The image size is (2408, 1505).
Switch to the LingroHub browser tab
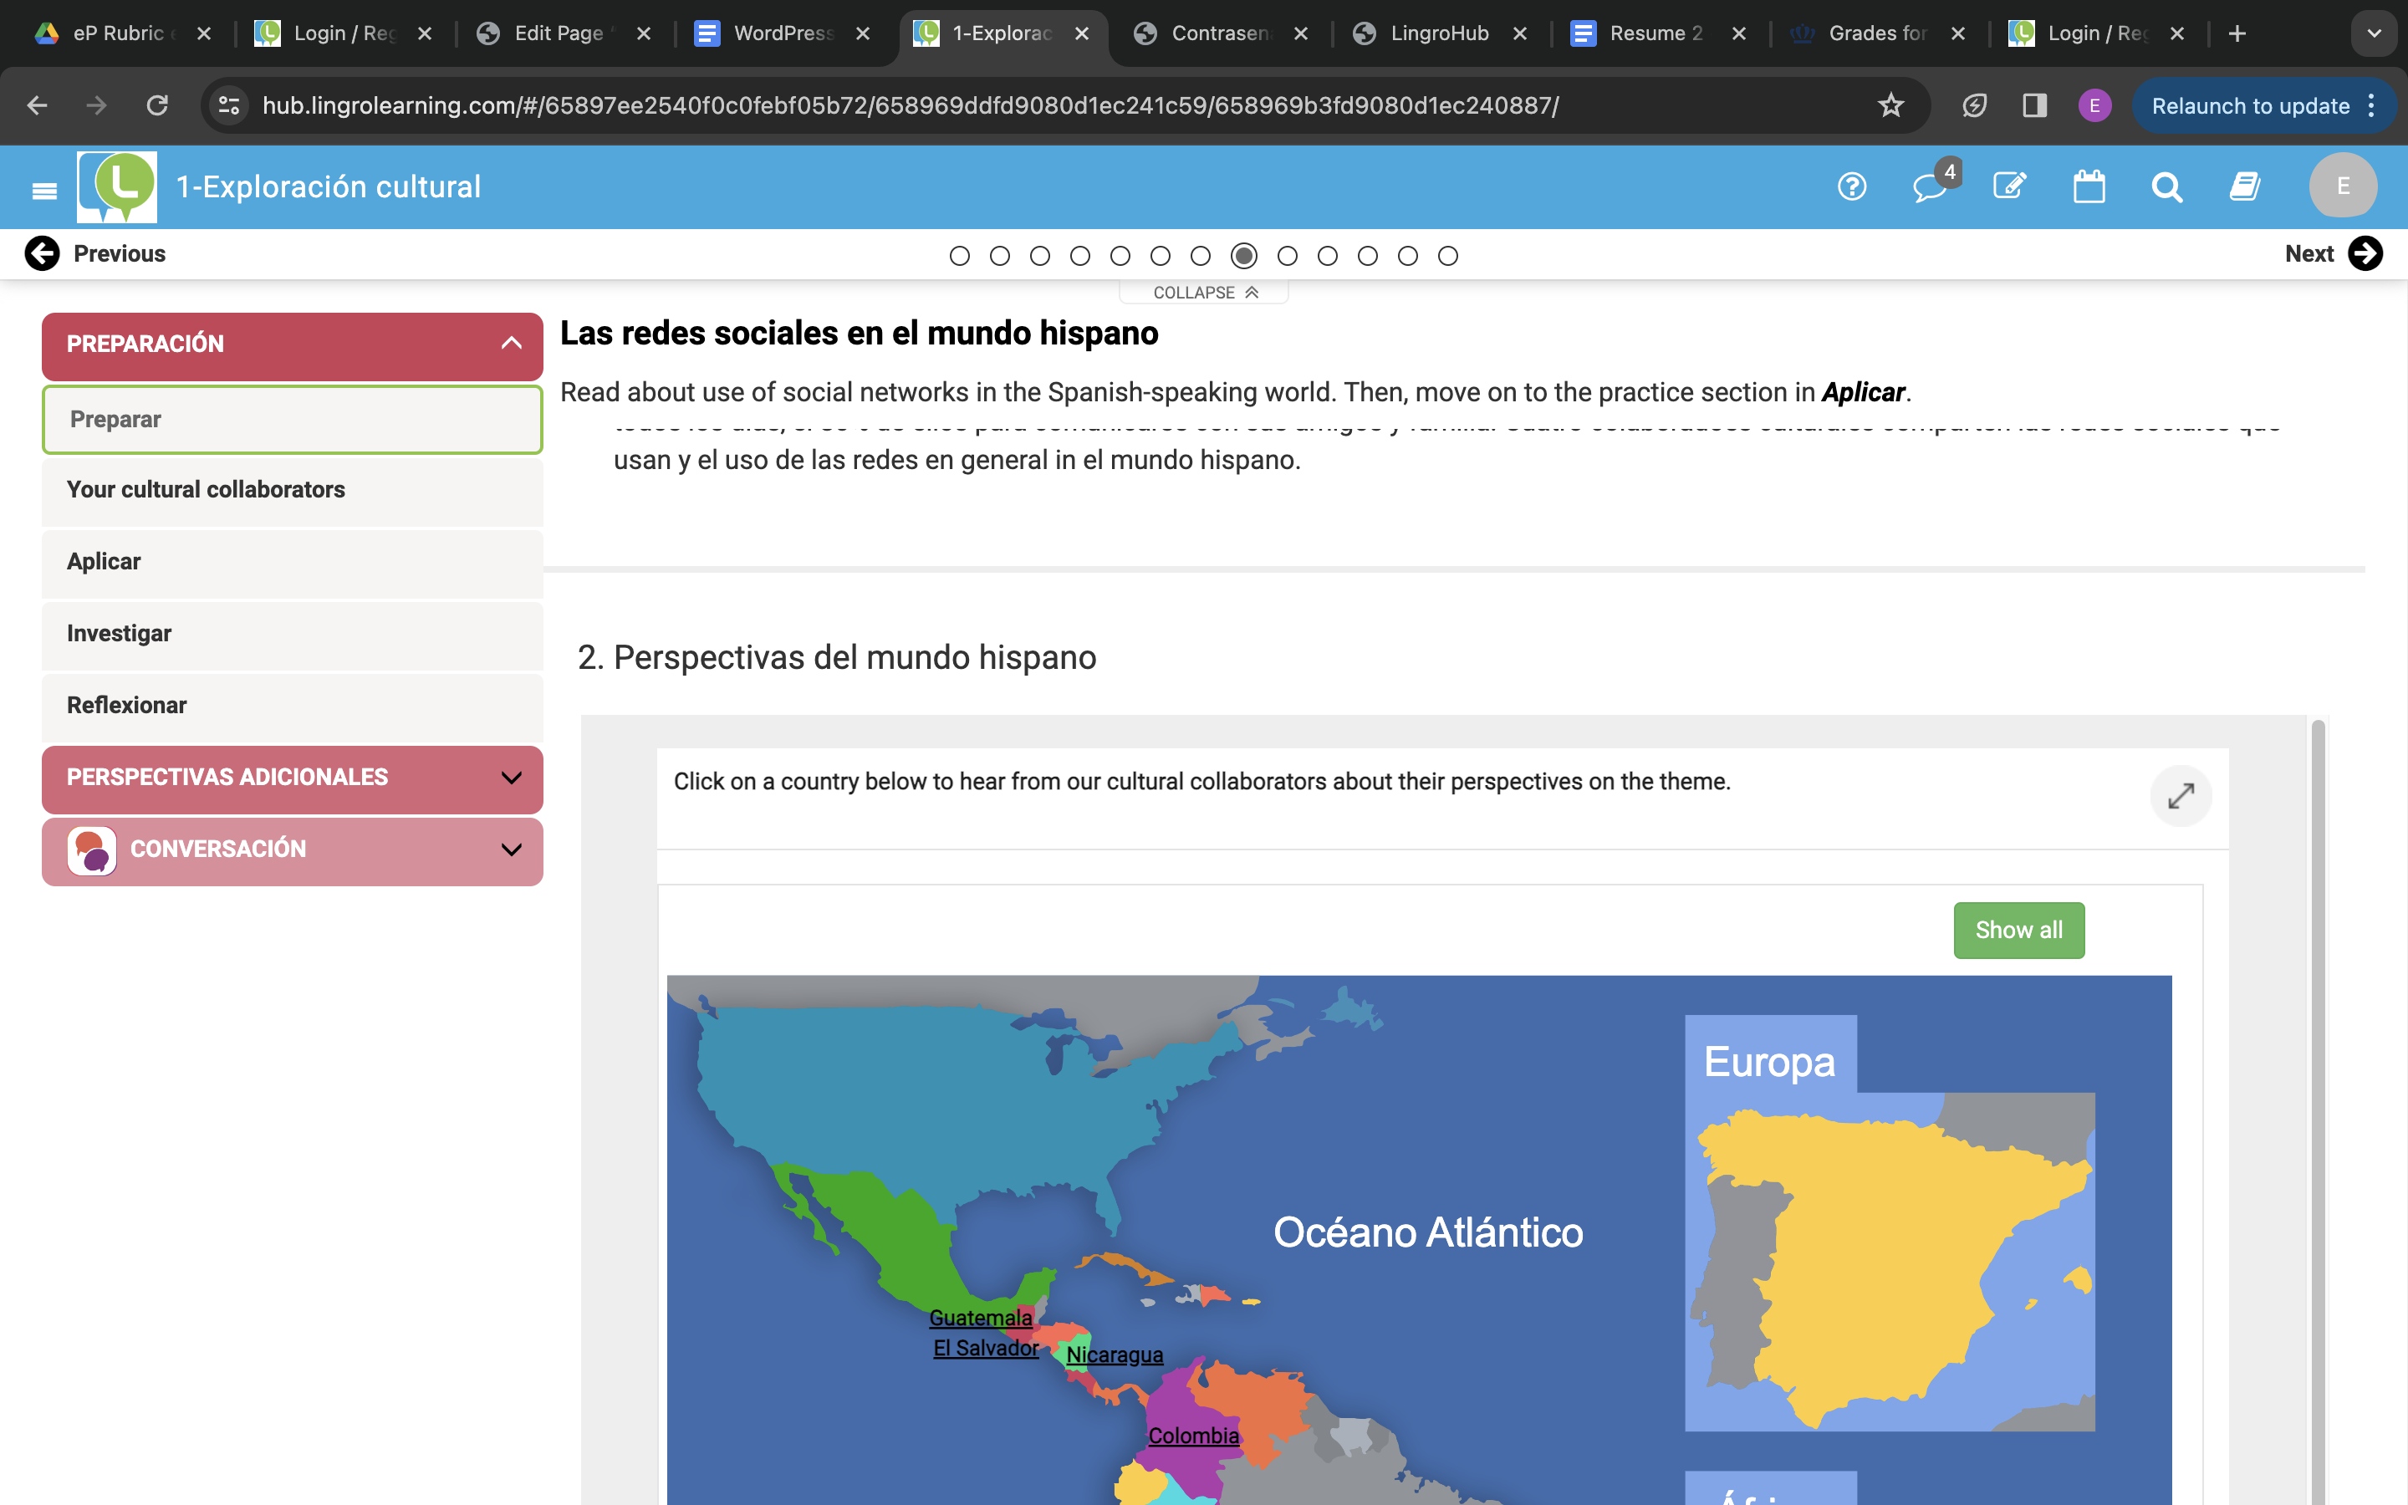(1440, 33)
